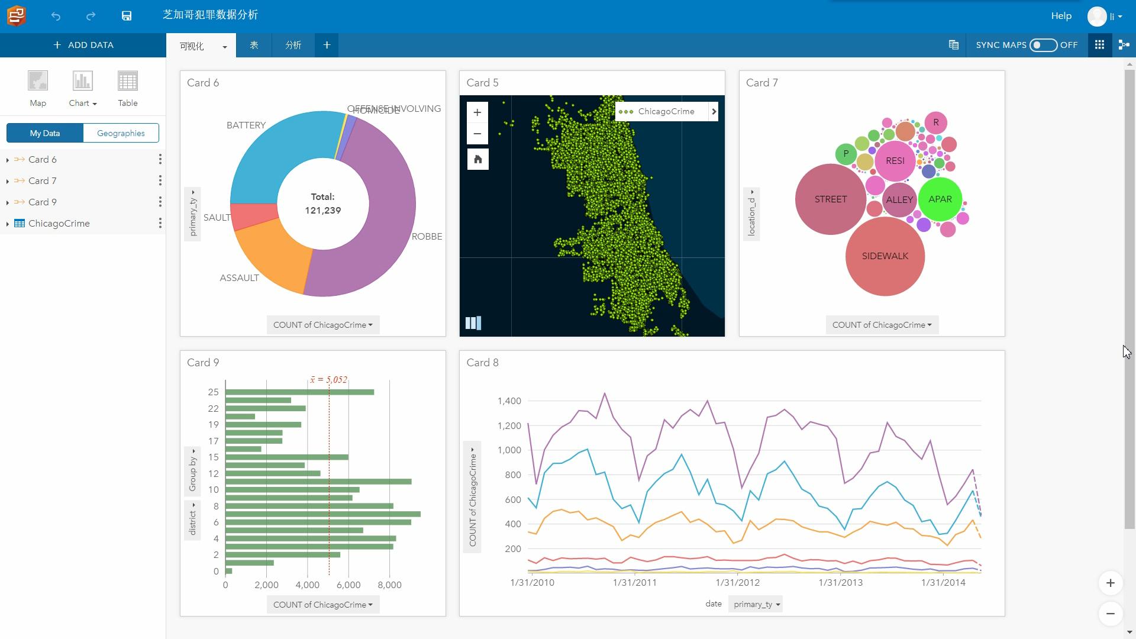This screenshot has height=639, width=1136.
Task: Open the basemap icon on Card 5
Action: point(473,322)
